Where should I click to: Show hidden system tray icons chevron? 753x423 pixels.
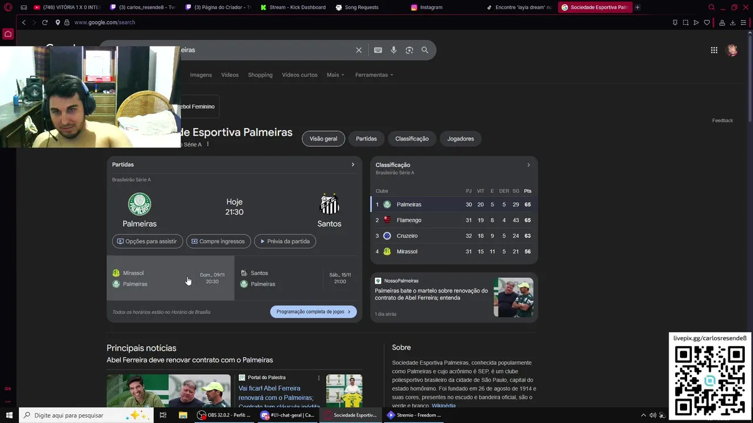point(643,415)
